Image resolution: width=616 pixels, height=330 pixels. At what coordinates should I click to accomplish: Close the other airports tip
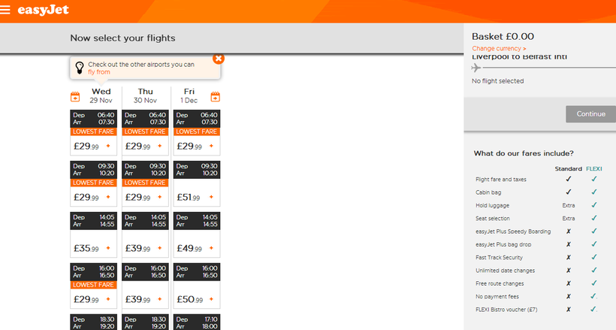[219, 59]
